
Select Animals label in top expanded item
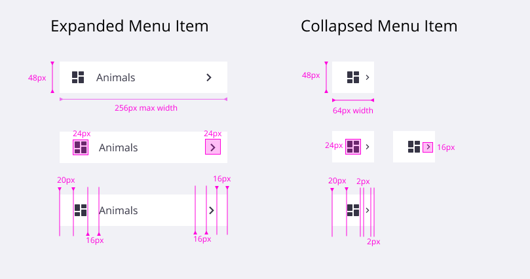[x=115, y=77]
